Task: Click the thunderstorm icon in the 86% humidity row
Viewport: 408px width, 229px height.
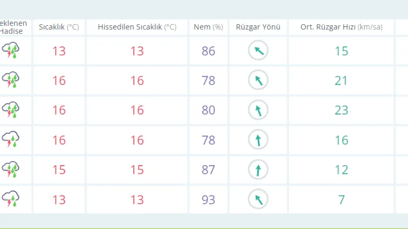Action: click(x=10, y=50)
